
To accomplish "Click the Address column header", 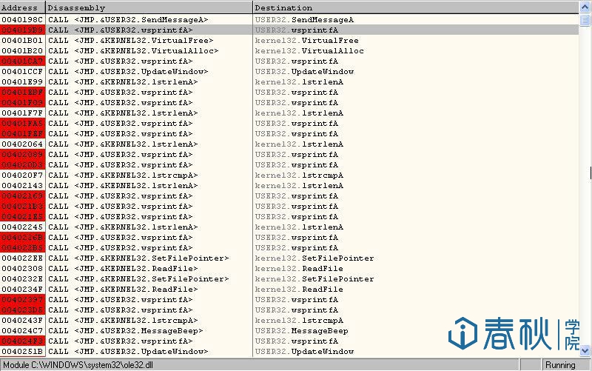I will pyautogui.click(x=22, y=7).
